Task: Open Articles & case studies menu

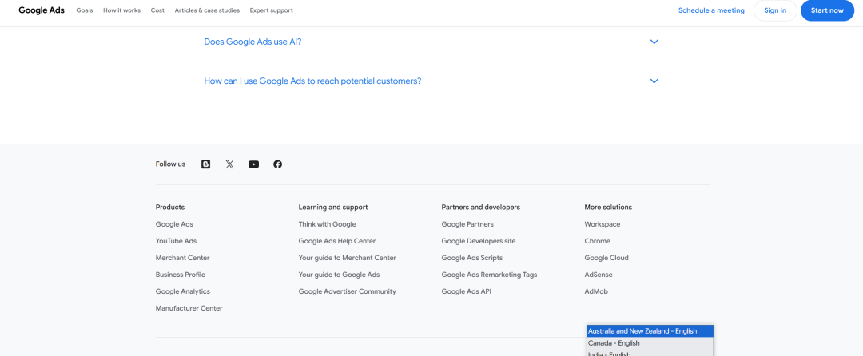Action: click(207, 10)
